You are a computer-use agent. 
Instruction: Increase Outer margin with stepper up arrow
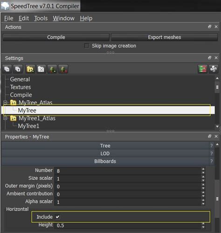point(203,185)
